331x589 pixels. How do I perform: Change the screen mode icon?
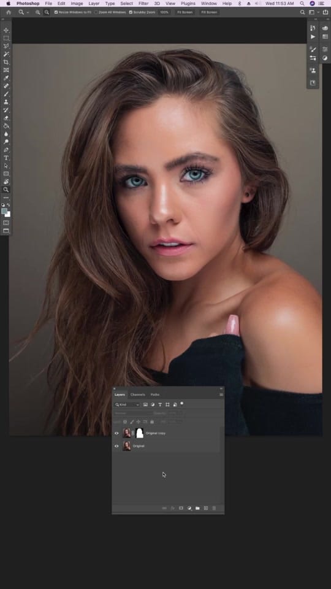(6, 231)
